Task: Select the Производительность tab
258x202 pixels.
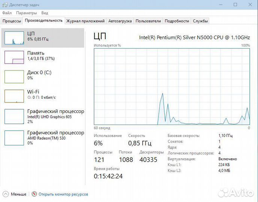Action: click(44, 21)
